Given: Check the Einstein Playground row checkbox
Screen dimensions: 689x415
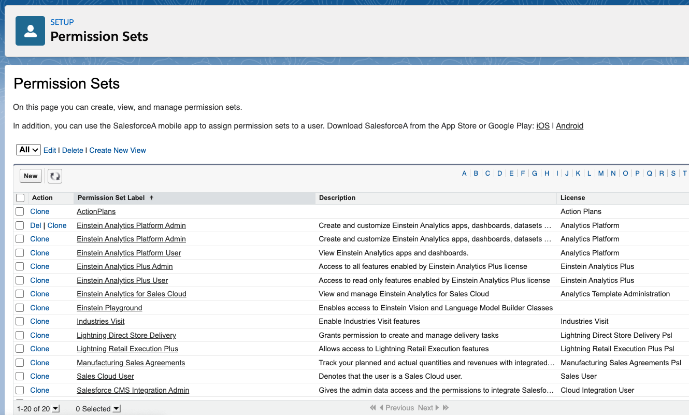Looking at the screenshot, I should (20, 308).
